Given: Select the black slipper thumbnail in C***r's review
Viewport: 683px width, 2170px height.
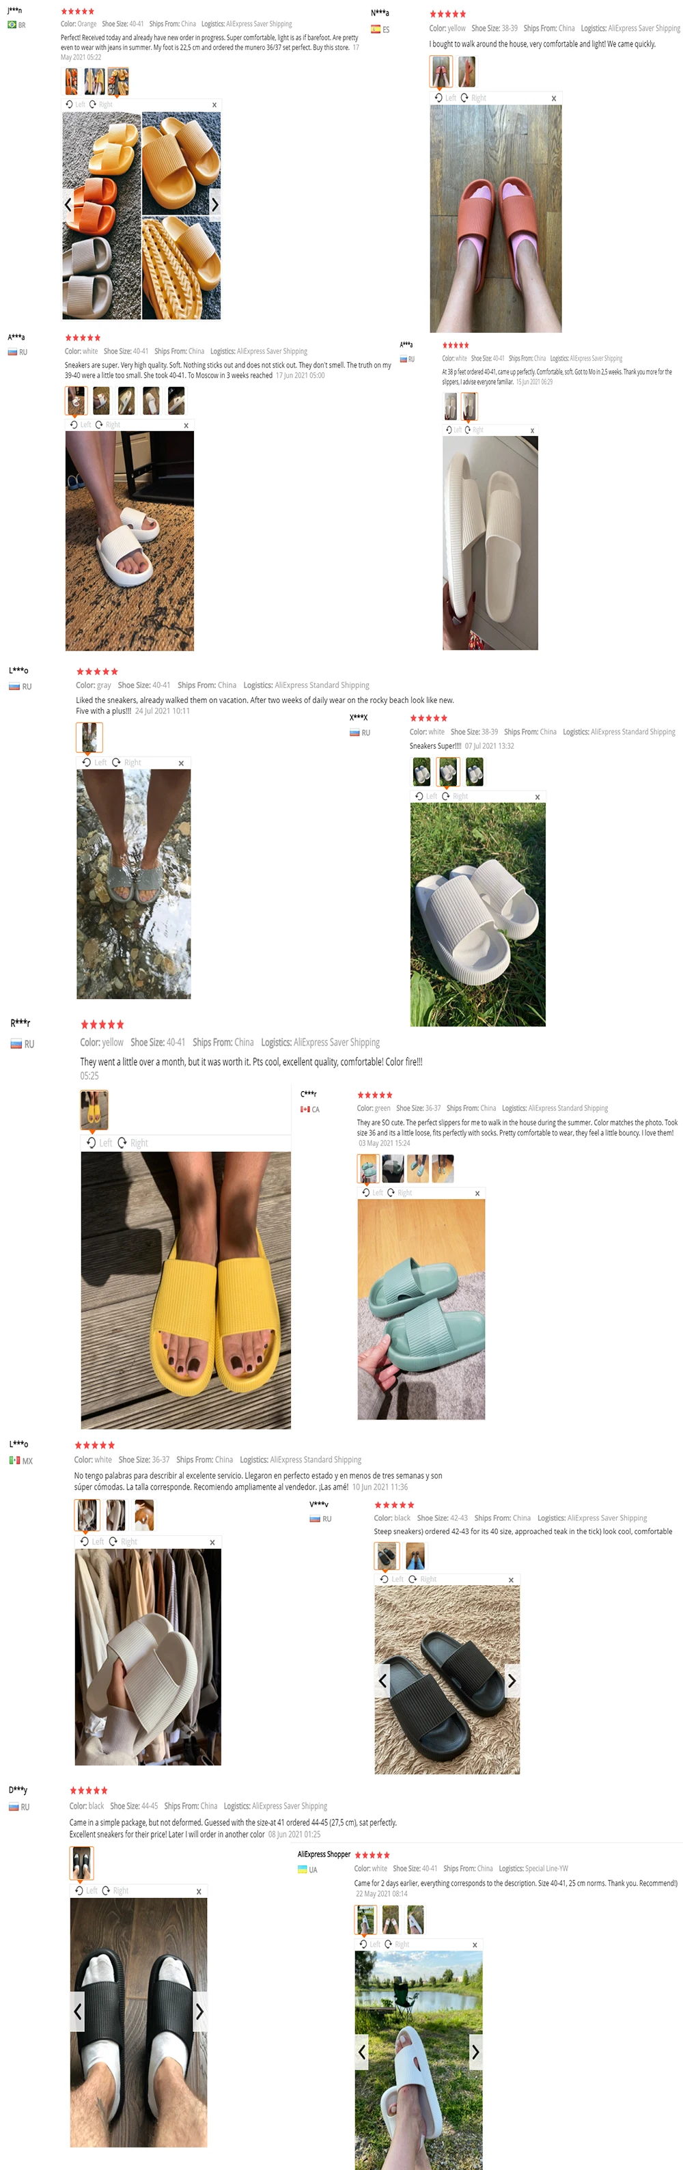Looking at the screenshot, I should pyautogui.click(x=393, y=1168).
